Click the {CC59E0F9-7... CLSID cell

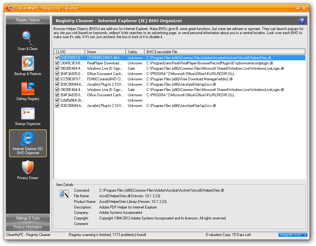coord(72,79)
